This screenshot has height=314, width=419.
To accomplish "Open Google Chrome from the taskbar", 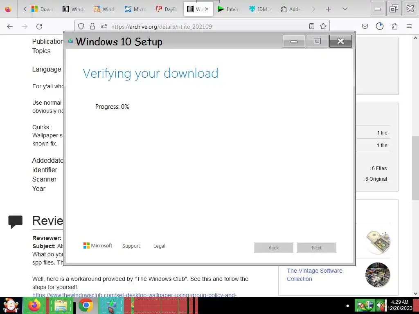I will point(86,306).
